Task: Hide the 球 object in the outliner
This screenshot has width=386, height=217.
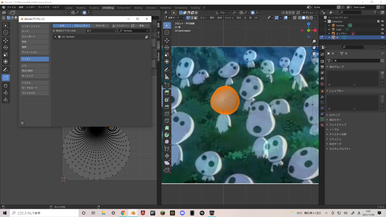Action: coord(382,37)
